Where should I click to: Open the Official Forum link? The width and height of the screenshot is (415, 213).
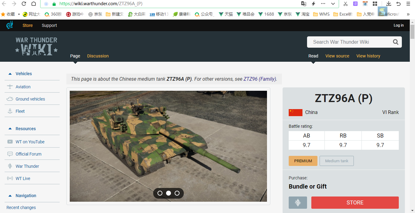tap(28, 154)
